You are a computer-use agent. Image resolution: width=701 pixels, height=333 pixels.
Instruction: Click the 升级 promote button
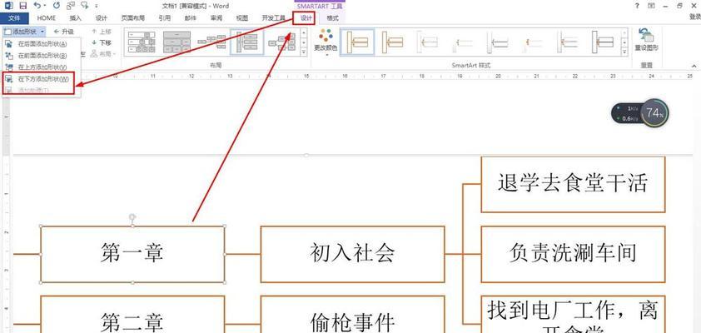(x=63, y=32)
